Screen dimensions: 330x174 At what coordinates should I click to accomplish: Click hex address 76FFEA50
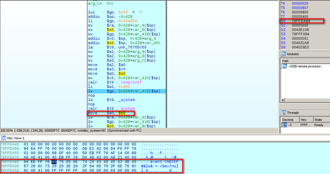pos(10,148)
